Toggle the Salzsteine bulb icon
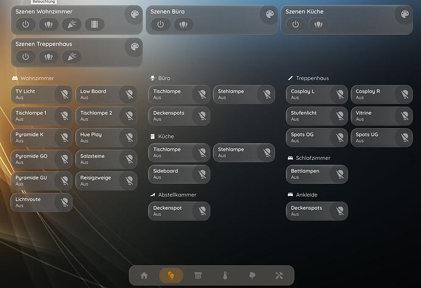421x288 pixels. [x=129, y=159]
